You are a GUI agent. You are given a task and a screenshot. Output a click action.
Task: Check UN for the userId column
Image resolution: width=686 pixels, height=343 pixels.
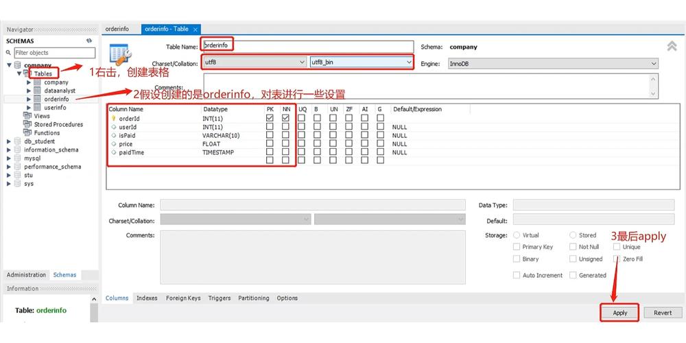tap(333, 127)
